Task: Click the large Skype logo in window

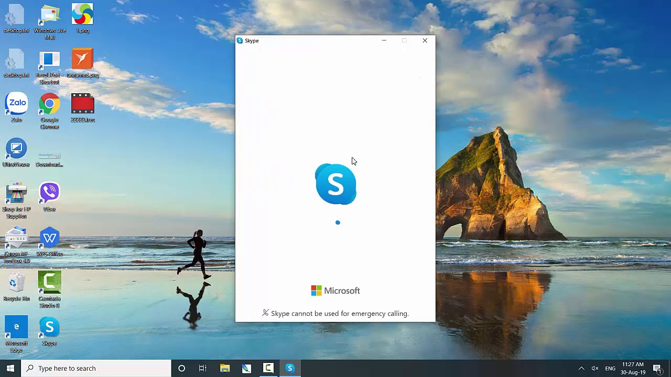Action: [335, 184]
